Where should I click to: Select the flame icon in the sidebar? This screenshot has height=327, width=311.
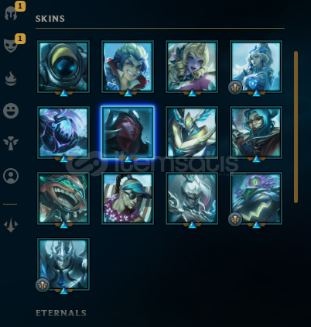click(x=11, y=79)
